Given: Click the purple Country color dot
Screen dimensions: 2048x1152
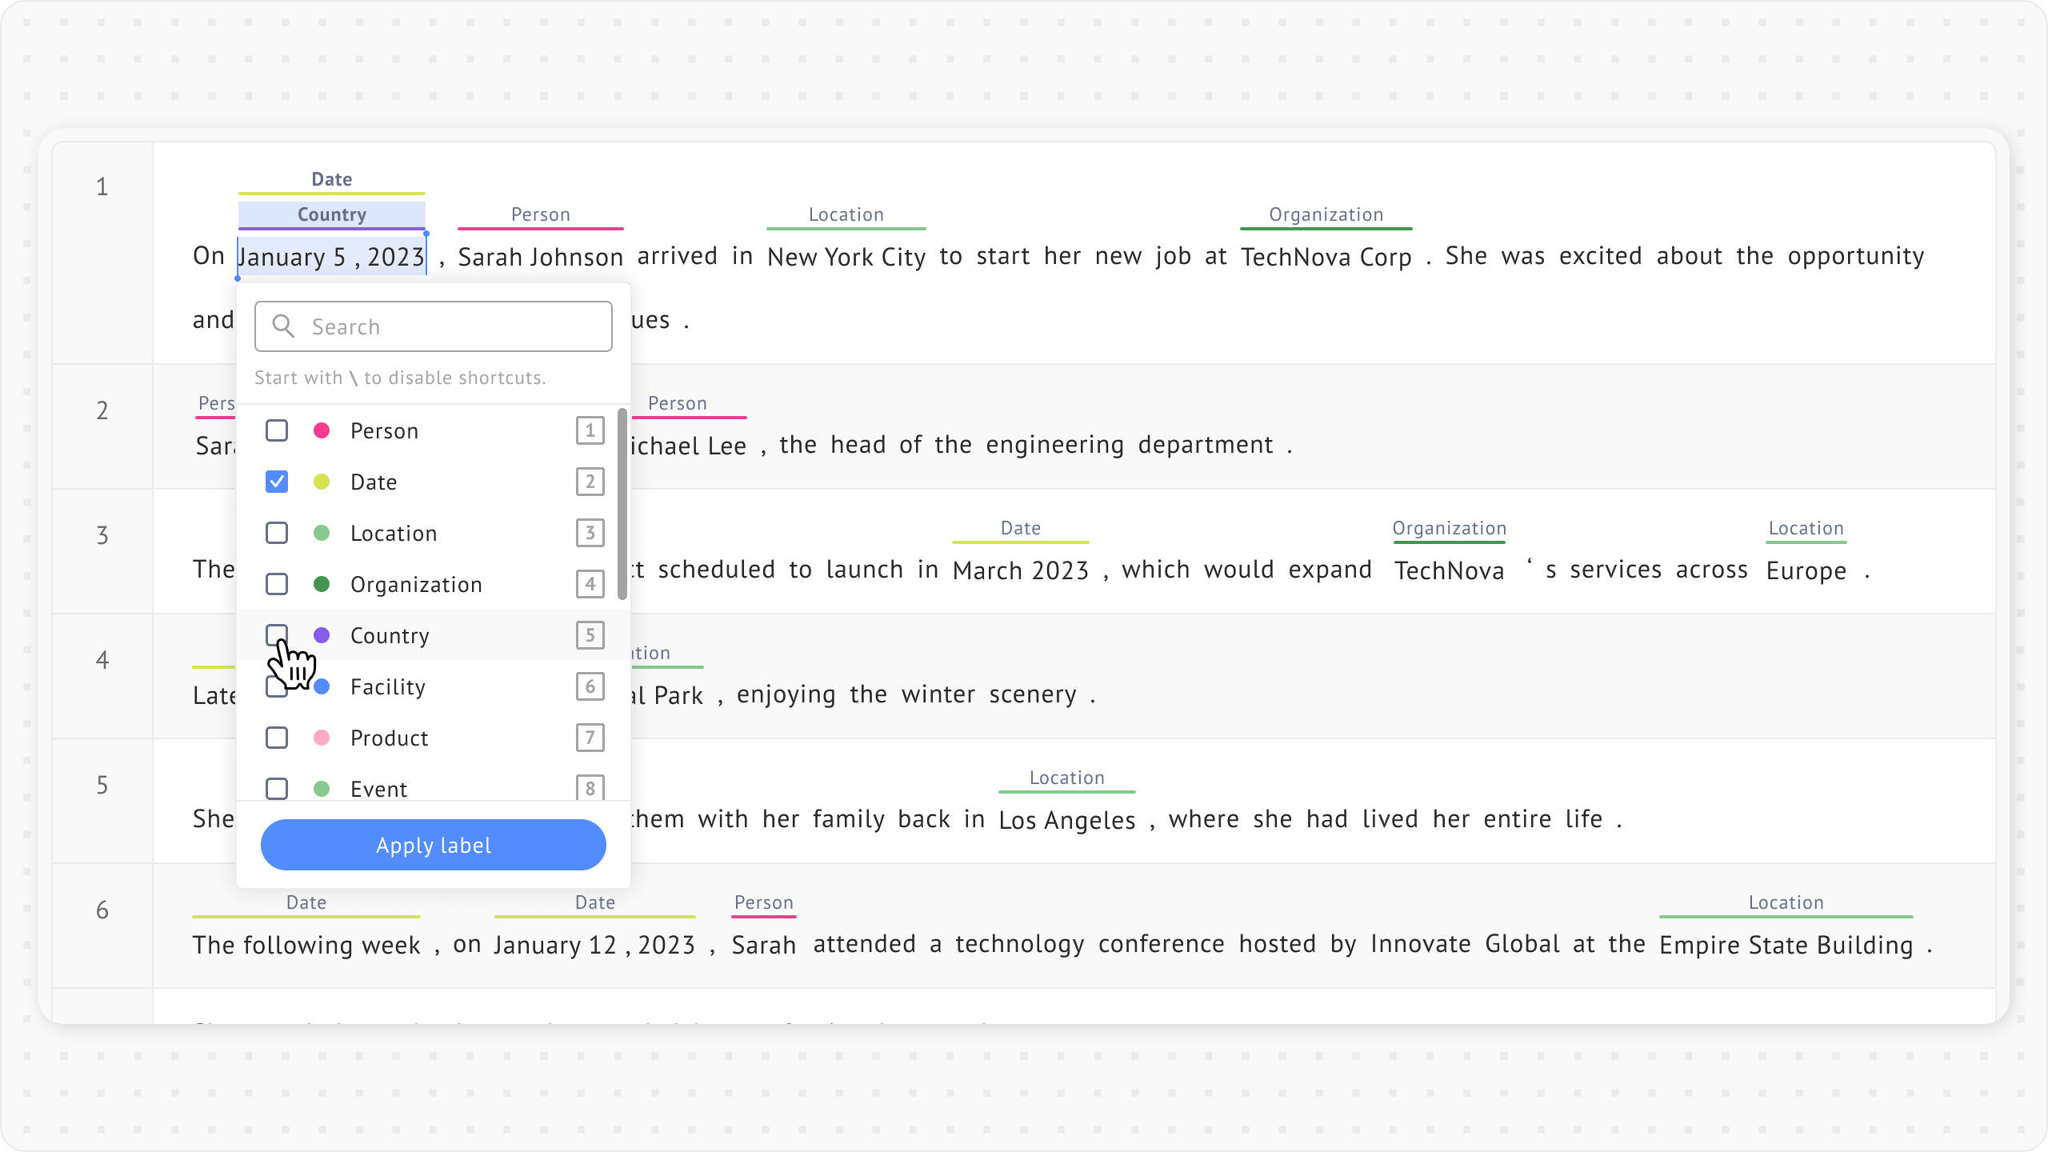Looking at the screenshot, I should click(x=322, y=635).
